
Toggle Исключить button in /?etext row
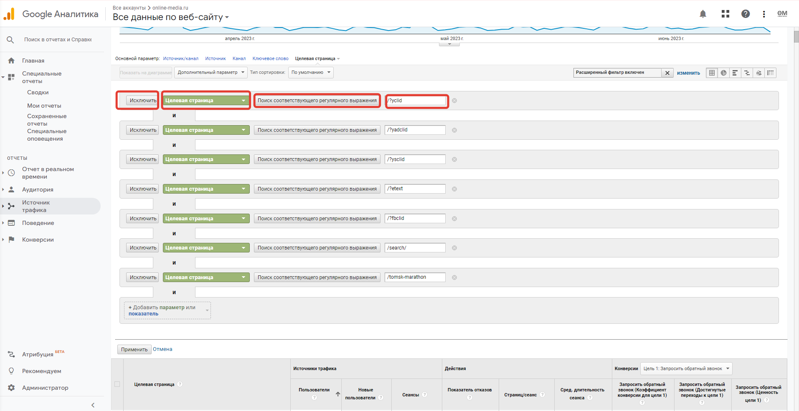click(x=143, y=189)
